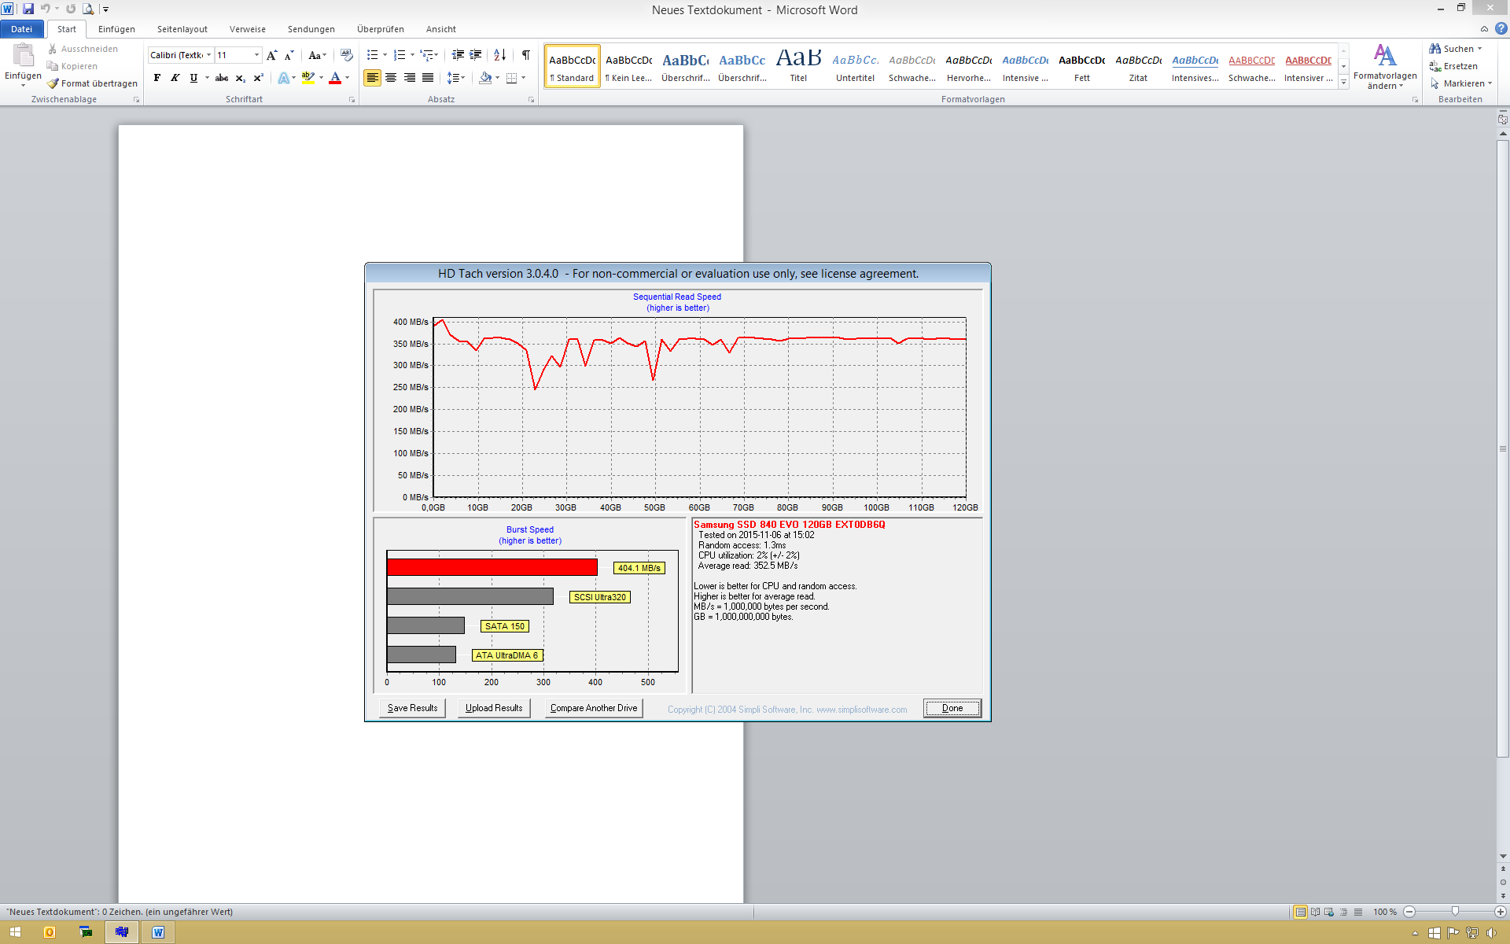
Task: Click the bulleted list icon
Action: (373, 55)
